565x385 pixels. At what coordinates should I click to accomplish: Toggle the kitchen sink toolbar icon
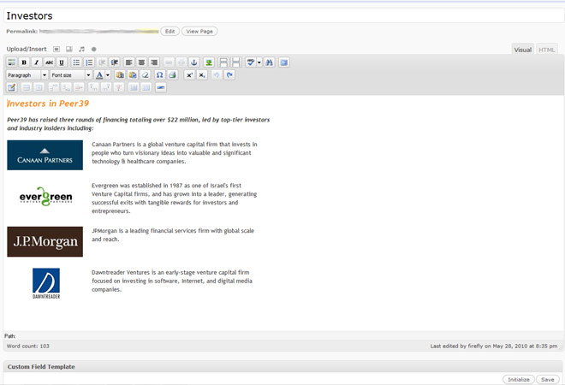pos(11,62)
